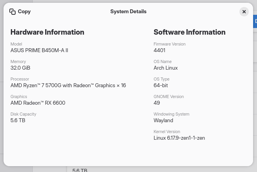Close the System Details dialog
This screenshot has height=172, width=257.
click(x=244, y=12)
